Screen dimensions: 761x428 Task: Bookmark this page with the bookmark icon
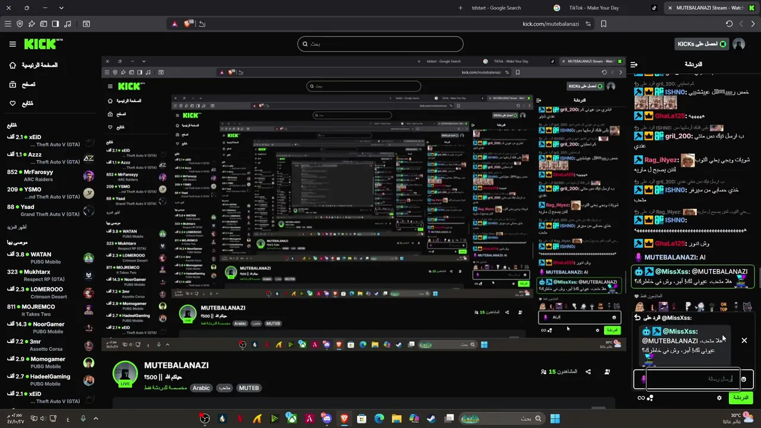[x=603, y=24]
